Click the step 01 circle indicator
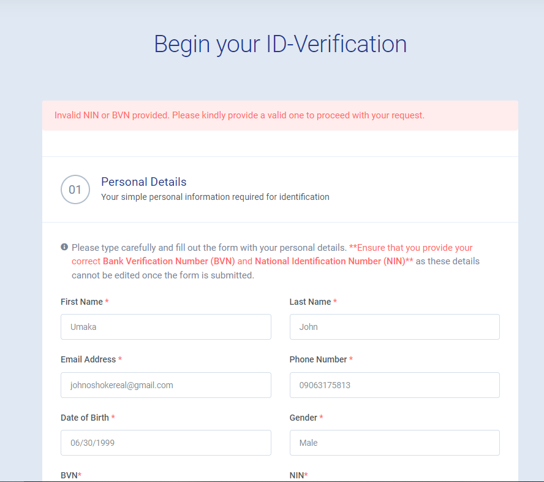The image size is (544, 482). pos(75,189)
